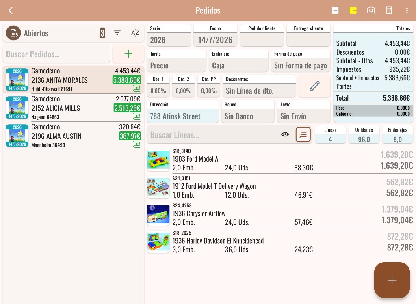Open the Serie 2026 field
The image size is (416, 304).
pyautogui.click(x=169, y=36)
